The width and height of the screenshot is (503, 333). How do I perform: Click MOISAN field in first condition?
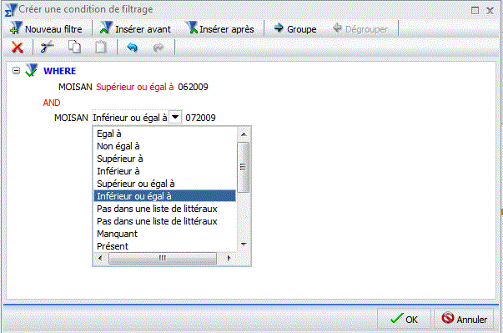click(x=75, y=87)
